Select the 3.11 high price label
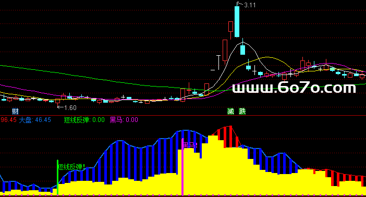366x197 pixels. (x=250, y=5)
